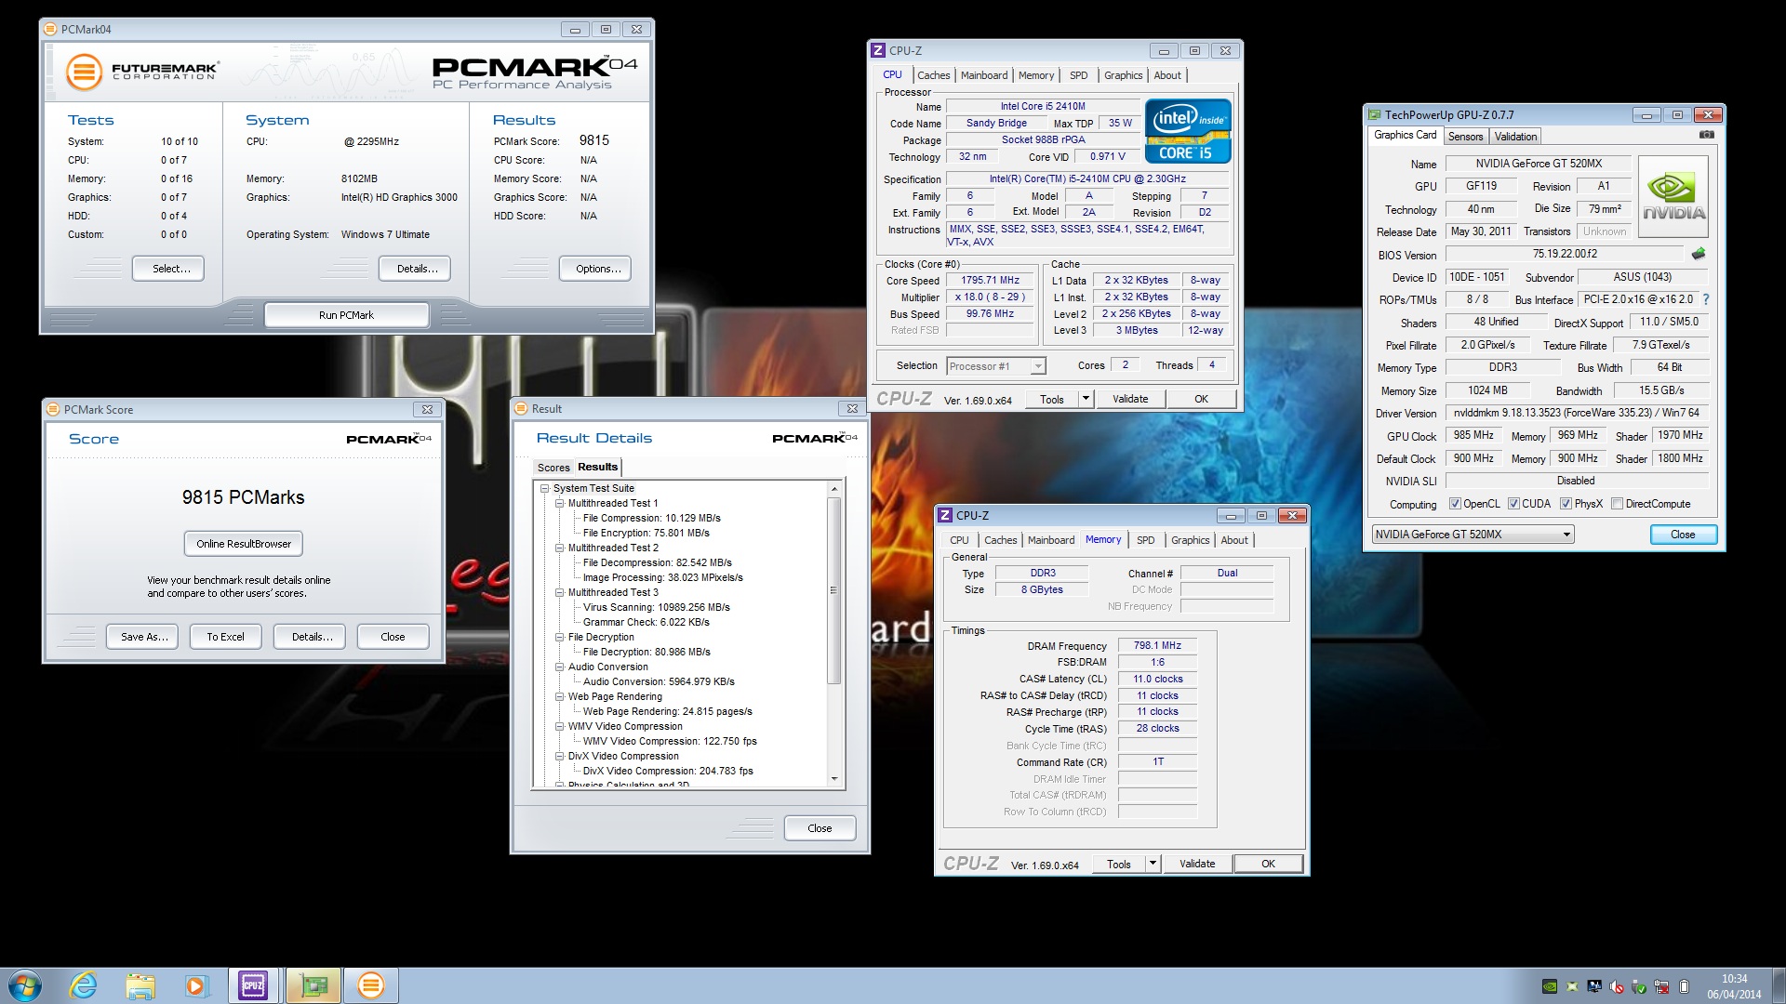This screenshot has height=1004, width=1786.
Task: Collapse the File Decryption tree node
Action: pyautogui.click(x=560, y=637)
